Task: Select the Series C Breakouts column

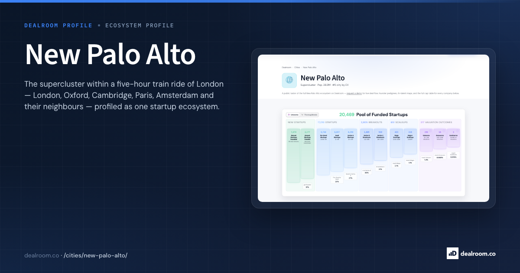Action: [x=380, y=144]
